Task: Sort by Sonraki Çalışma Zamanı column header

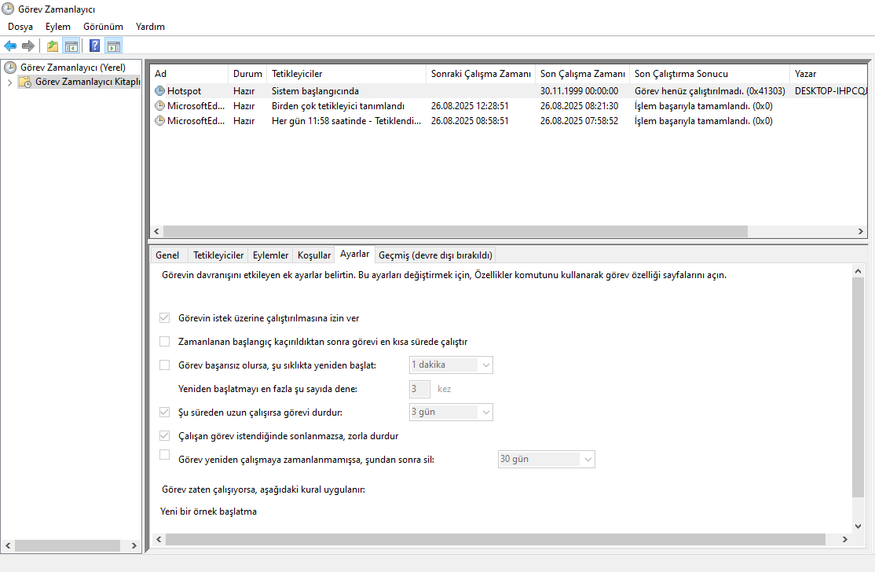Action: coord(481,74)
